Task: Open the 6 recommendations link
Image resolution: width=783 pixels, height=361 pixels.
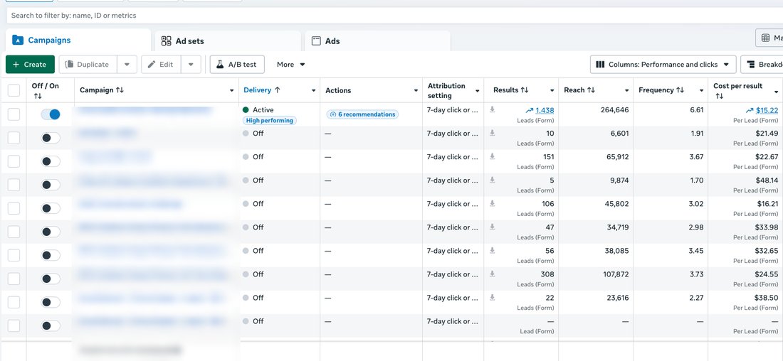Action: (362, 114)
